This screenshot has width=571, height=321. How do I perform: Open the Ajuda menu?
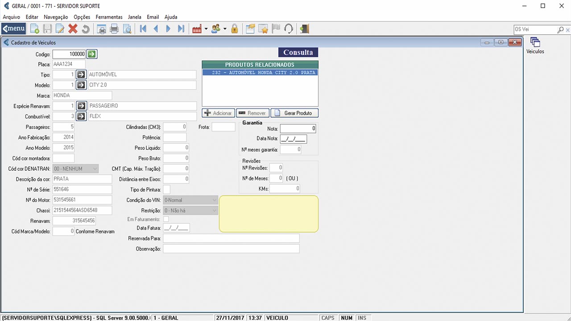coord(171,17)
